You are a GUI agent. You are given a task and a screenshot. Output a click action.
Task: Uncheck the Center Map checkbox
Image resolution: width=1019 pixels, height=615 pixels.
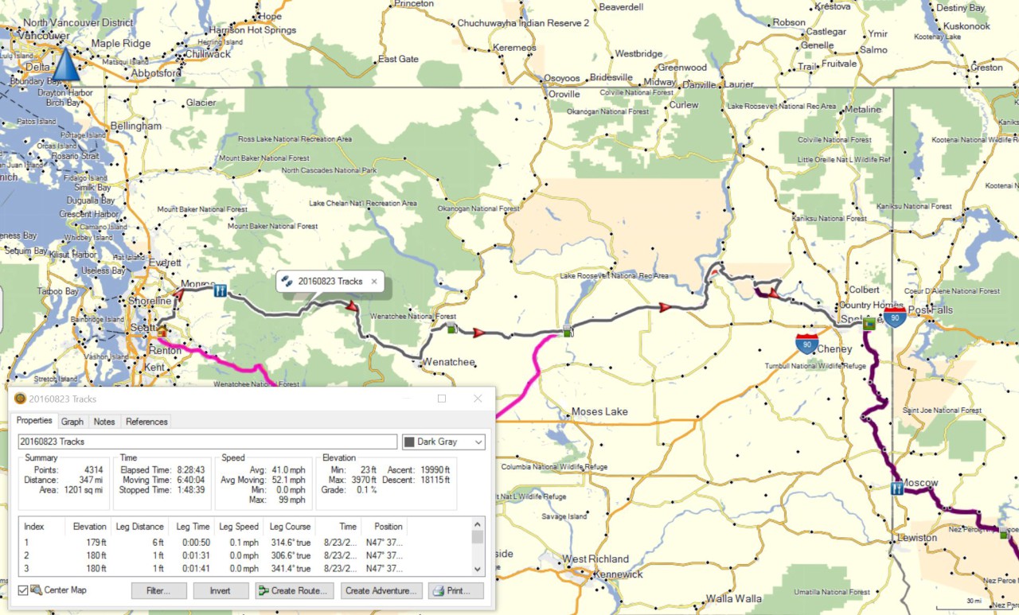[x=23, y=590]
